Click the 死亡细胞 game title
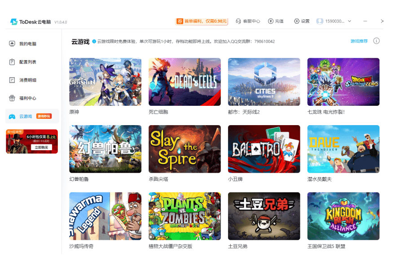405x274 pixels. (158, 112)
